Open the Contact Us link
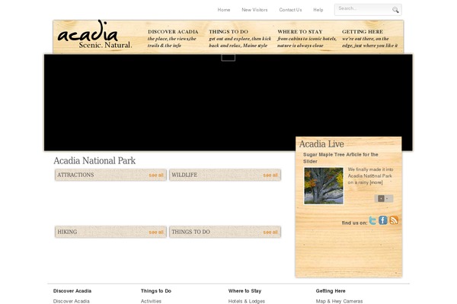The height and width of the screenshot is (304, 457). pos(290,10)
